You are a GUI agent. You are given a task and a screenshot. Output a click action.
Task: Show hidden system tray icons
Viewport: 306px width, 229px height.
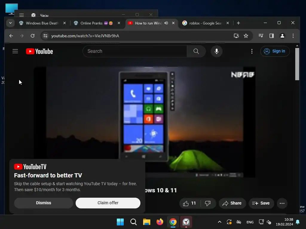coord(220,222)
